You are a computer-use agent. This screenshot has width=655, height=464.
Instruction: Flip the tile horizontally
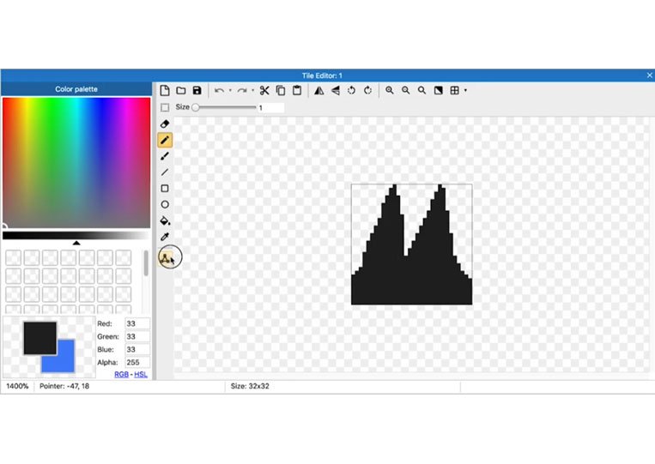pos(319,91)
